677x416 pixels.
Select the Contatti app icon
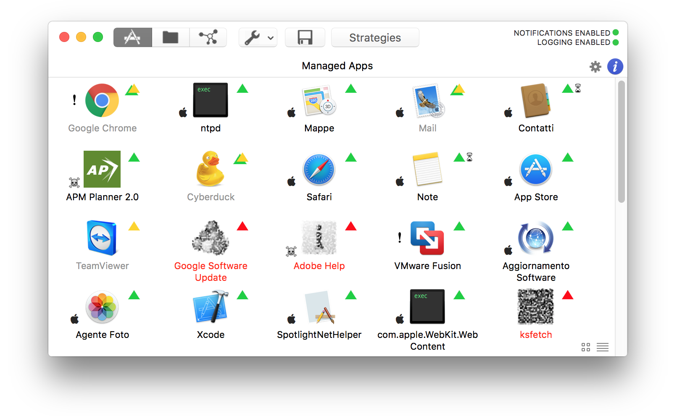click(536, 101)
